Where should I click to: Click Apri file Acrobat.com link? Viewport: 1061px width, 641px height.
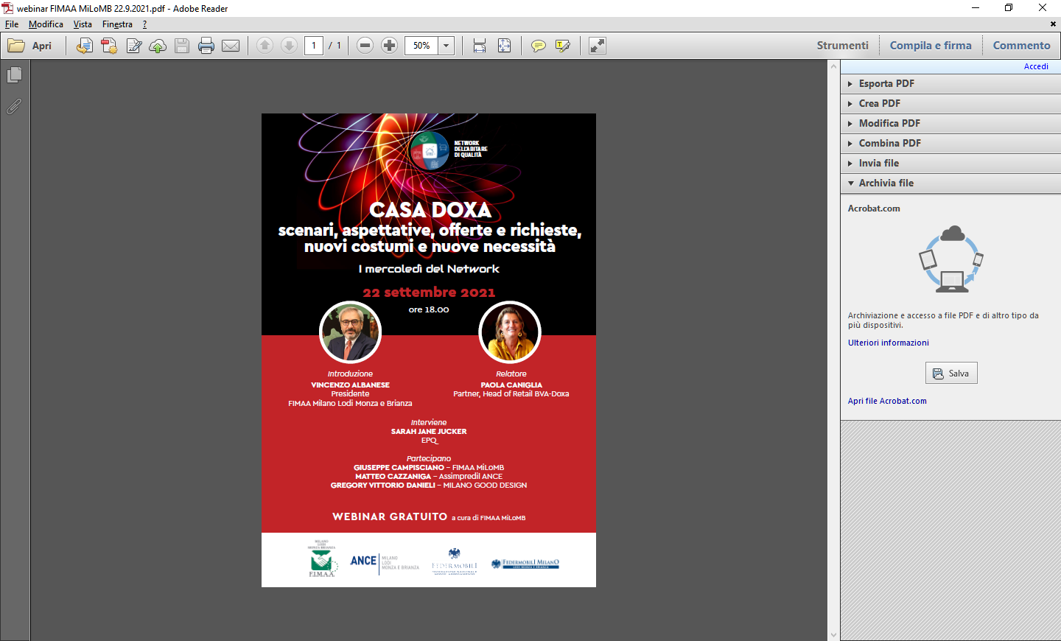(887, 401)
